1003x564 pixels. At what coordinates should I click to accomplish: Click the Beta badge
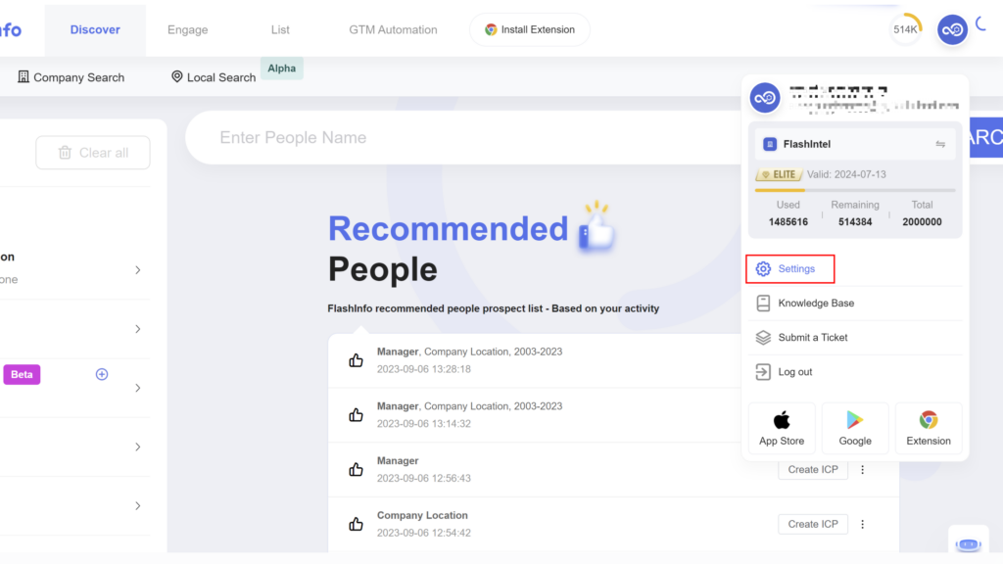coord(22,374)
